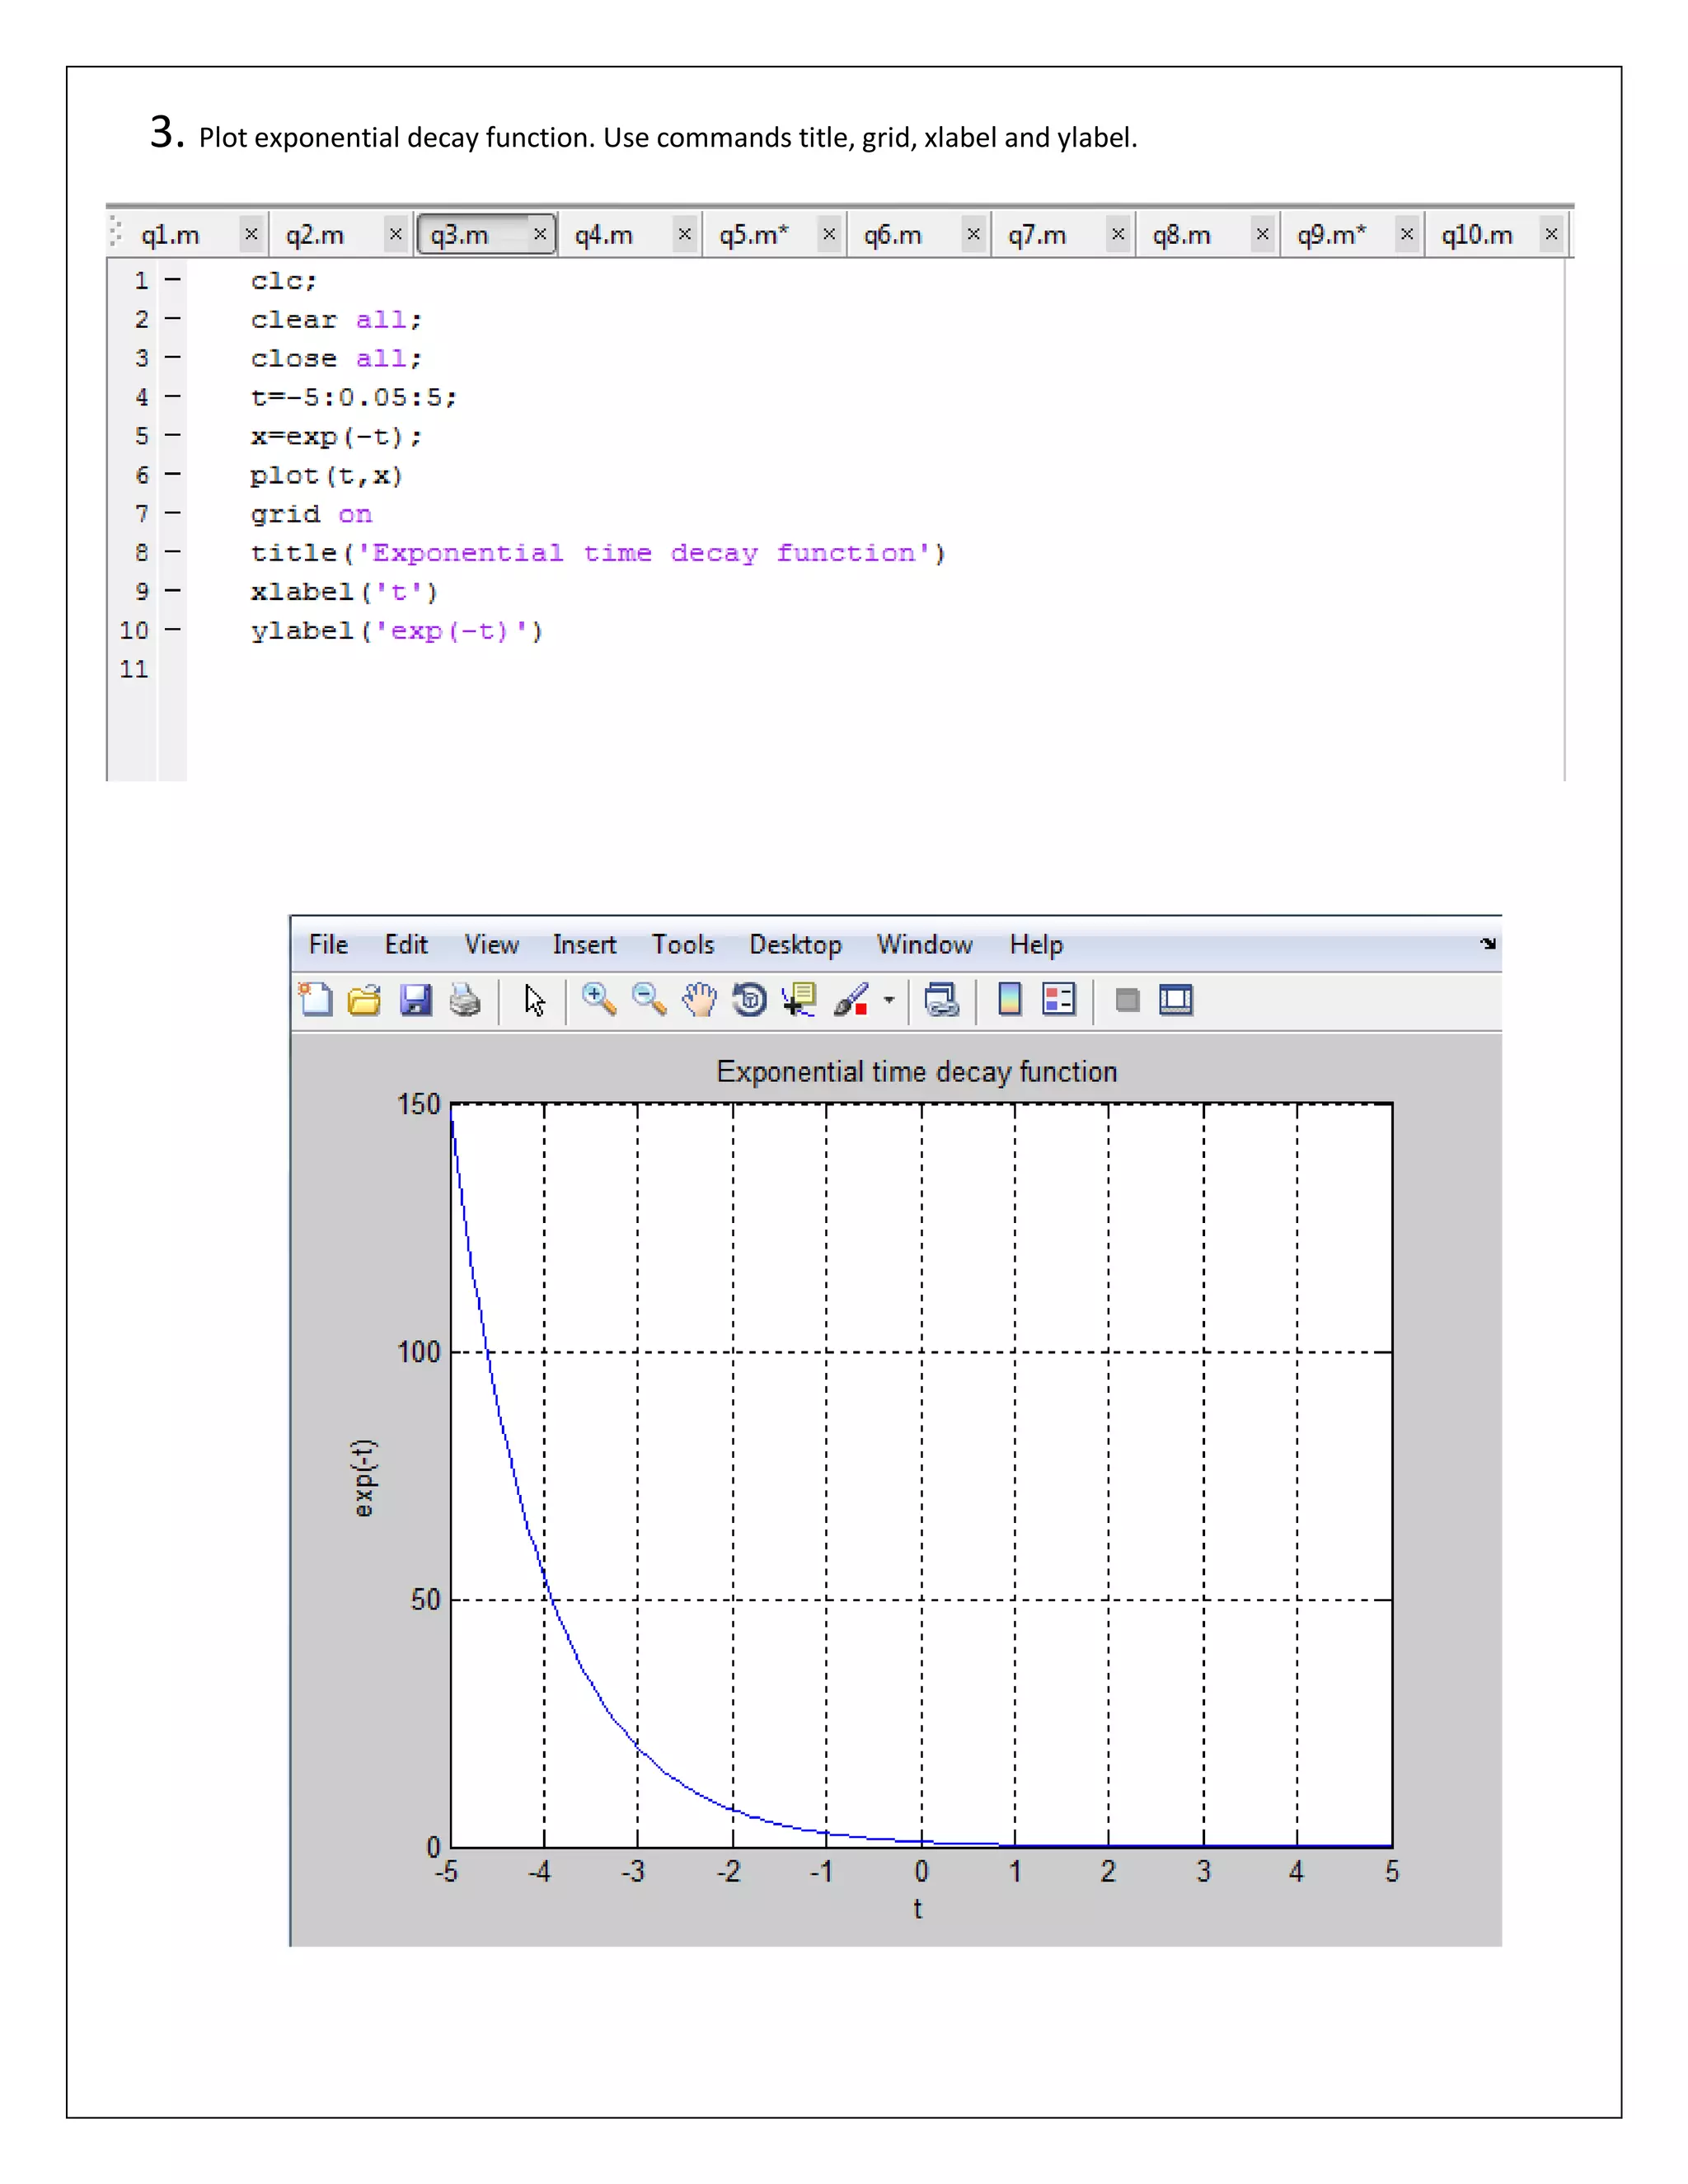Expand the Brush color dropdown arrow

tap(889, 999)
